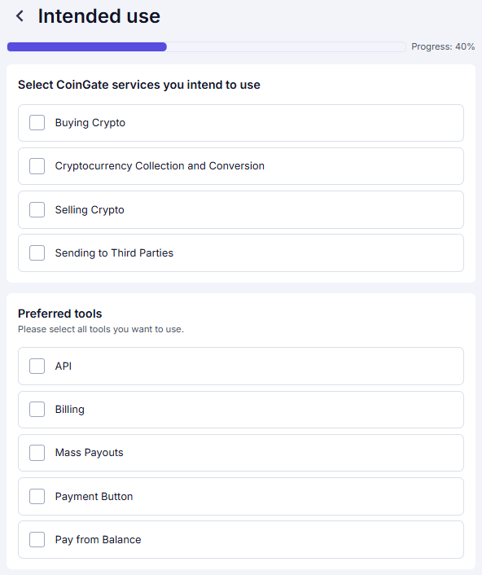Image resolution: width=482 pixels, height=575 pixels.
Task: Click the Mass Payouts option label
Action: pyautogui.click(x=89, y=453)
